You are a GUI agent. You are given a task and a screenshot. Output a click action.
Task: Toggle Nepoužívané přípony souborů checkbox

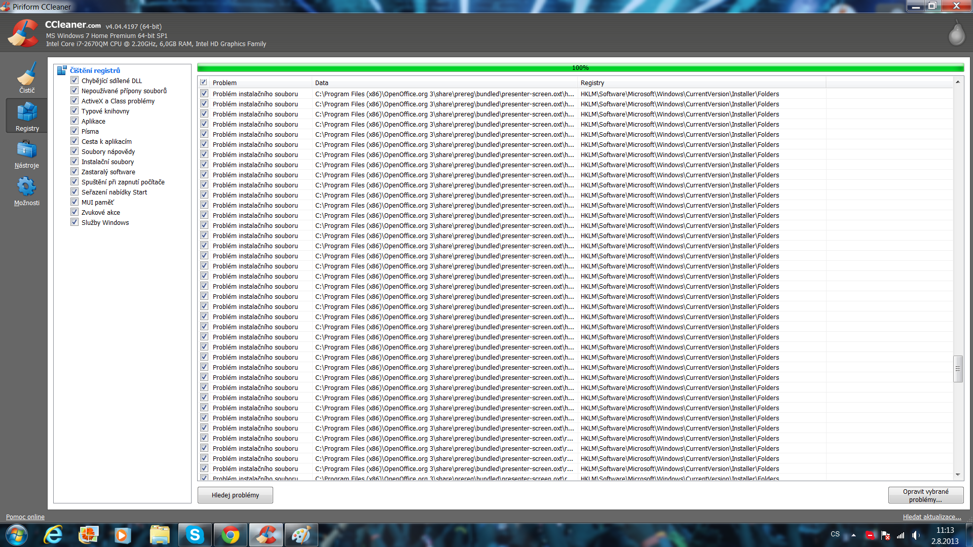point(74,91)
